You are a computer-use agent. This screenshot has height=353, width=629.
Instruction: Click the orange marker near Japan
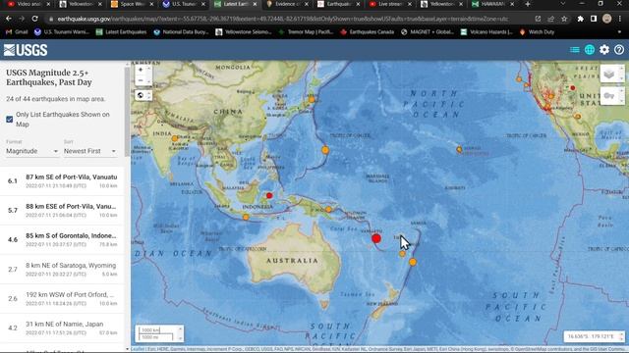[x=312, y=99]
